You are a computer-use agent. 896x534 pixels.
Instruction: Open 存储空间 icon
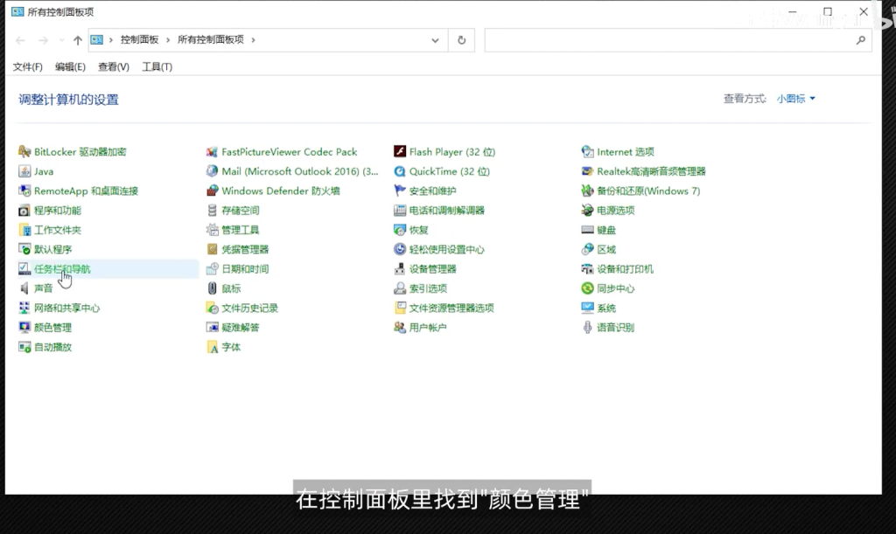click(x=212, y=211)
